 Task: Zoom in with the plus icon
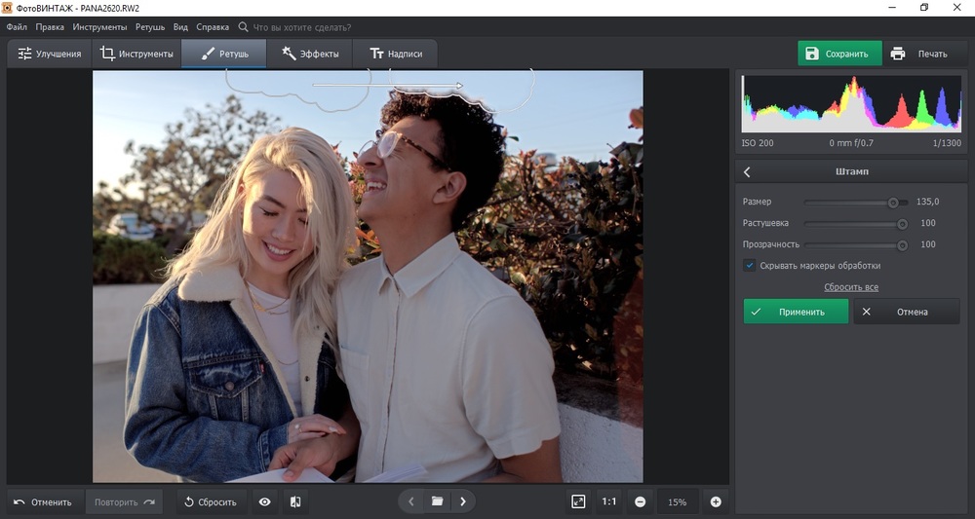click(x=716, y=501)
